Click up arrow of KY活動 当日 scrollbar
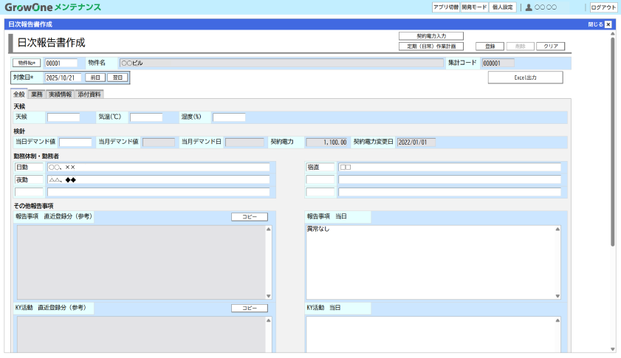This screenshot has height=358, width=621. tap(557, 320)
